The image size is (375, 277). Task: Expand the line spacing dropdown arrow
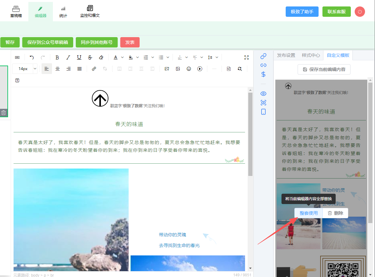(x=217, y=57)
